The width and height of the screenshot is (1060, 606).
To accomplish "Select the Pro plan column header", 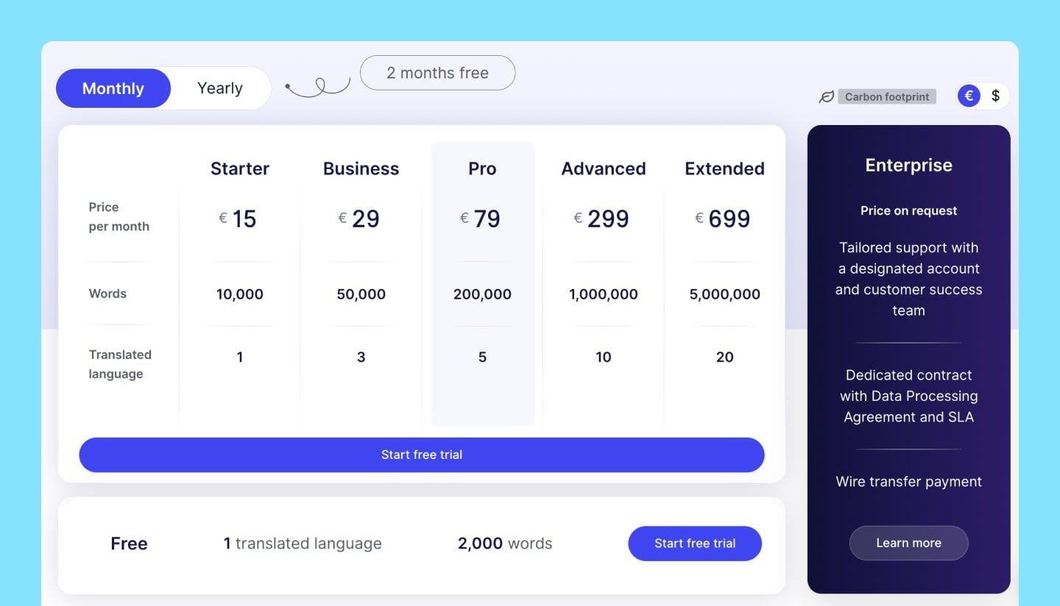I will point(482,168).
